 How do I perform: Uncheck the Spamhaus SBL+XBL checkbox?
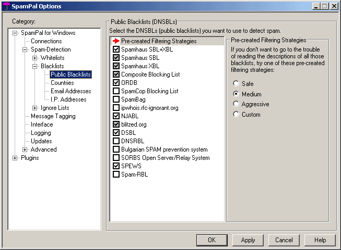point(116,49)
